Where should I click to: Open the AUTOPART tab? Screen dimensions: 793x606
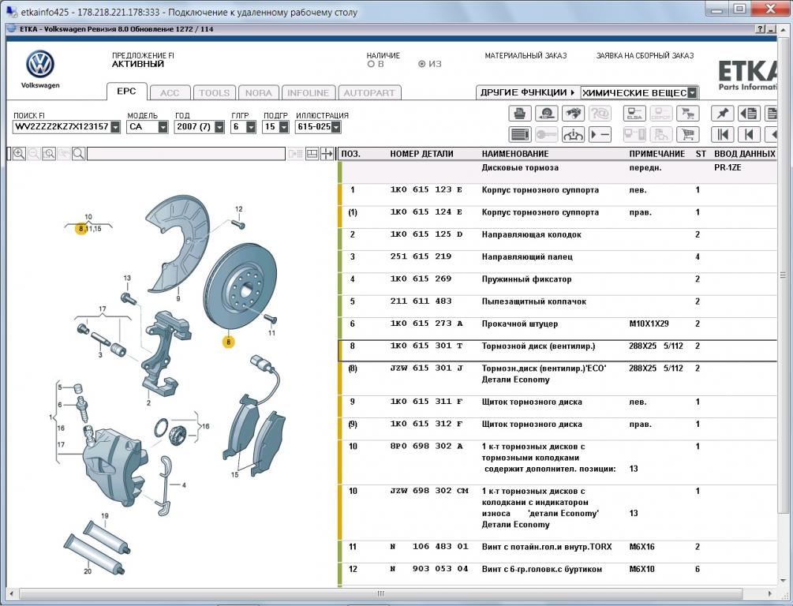pos(369,93)
